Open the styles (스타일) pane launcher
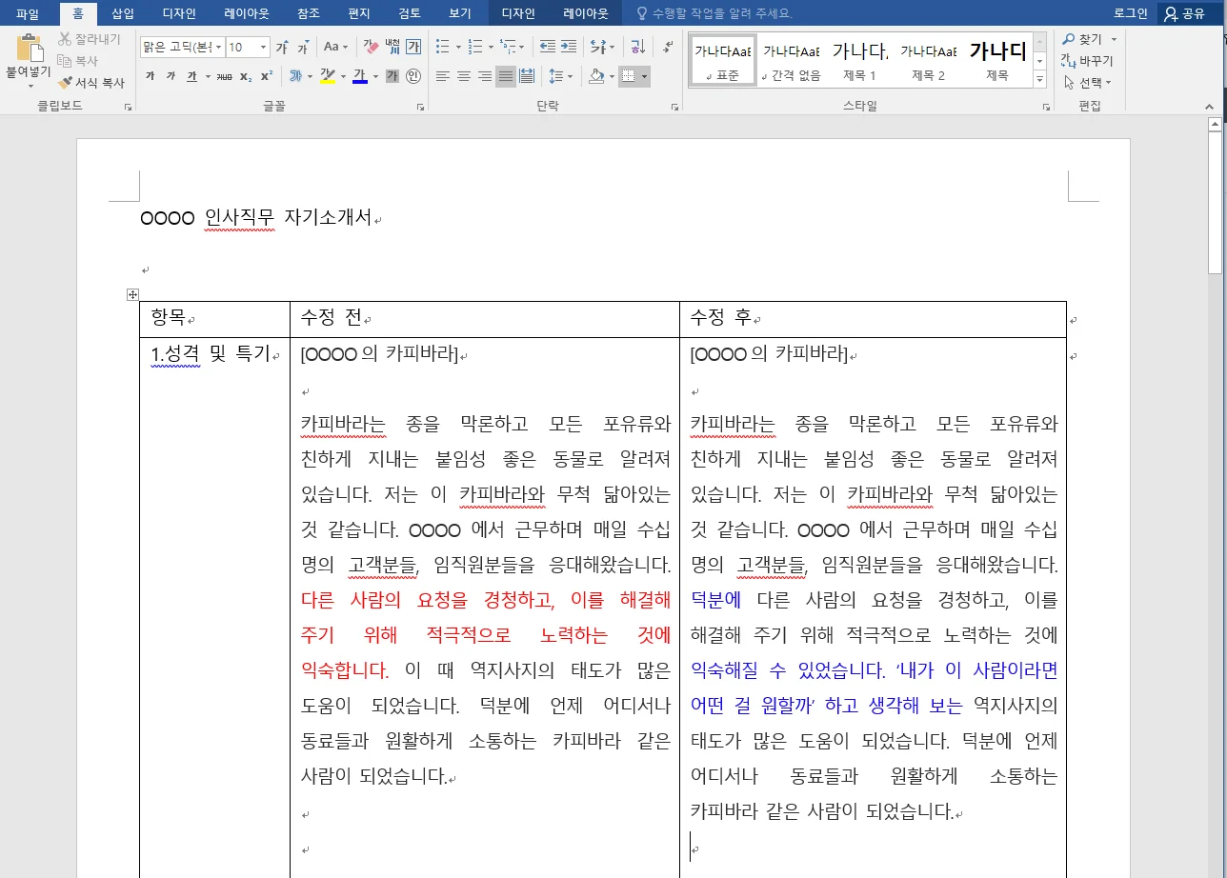Screen dimensions: 1227x878 pos(1045,109)
